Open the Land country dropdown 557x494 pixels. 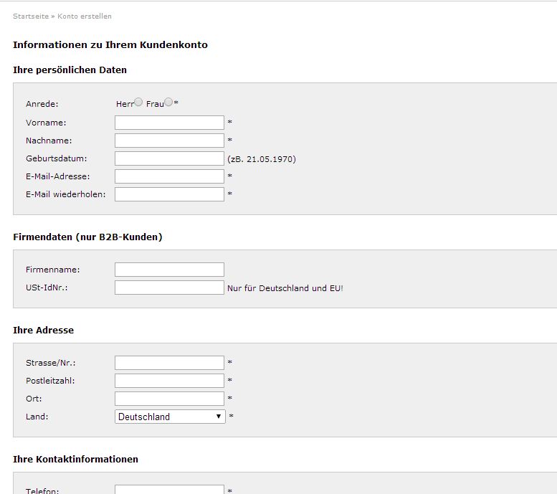coord(170,417)
